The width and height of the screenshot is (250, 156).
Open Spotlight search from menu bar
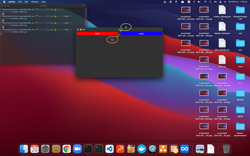click(x=210, y=2)
